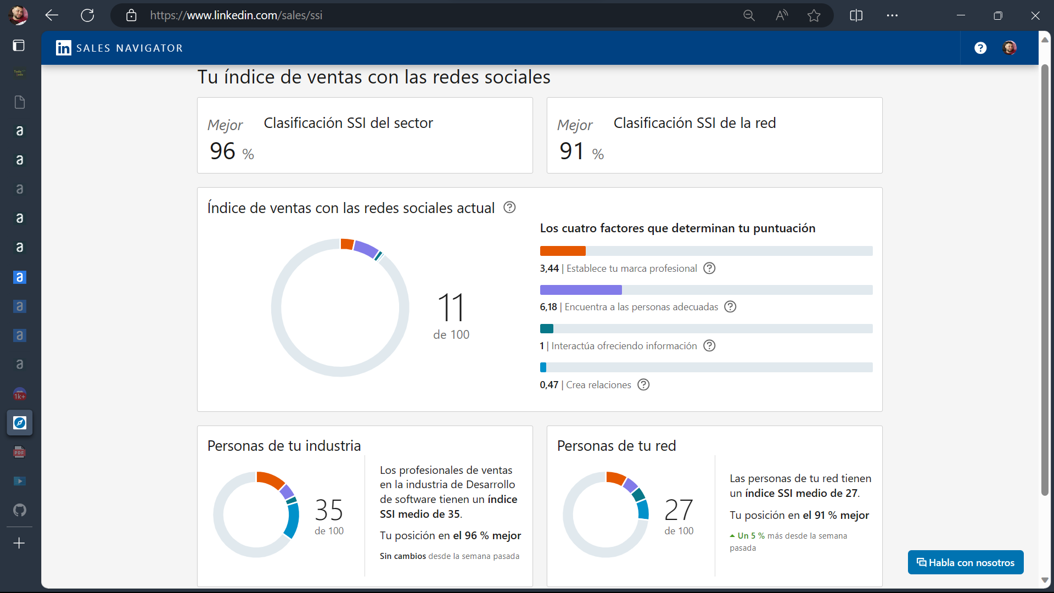The height and width of the screenshot is (593, 1054).
Task: Click the SALES NAVIGATOR header text
Action: click(x=130, y=48)
